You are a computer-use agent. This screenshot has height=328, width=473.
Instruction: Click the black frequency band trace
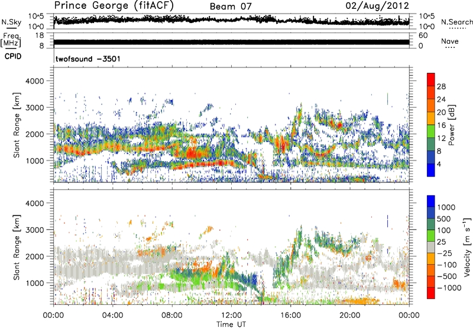(x=231, y=42)
